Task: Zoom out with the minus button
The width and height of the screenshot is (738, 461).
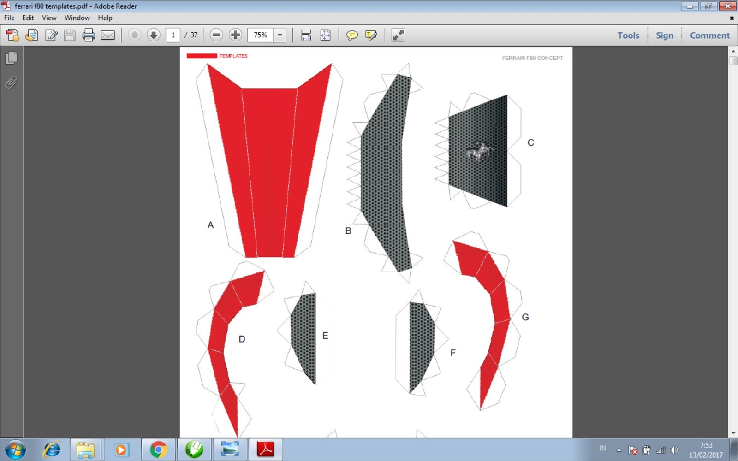Action: click(216, 35)
